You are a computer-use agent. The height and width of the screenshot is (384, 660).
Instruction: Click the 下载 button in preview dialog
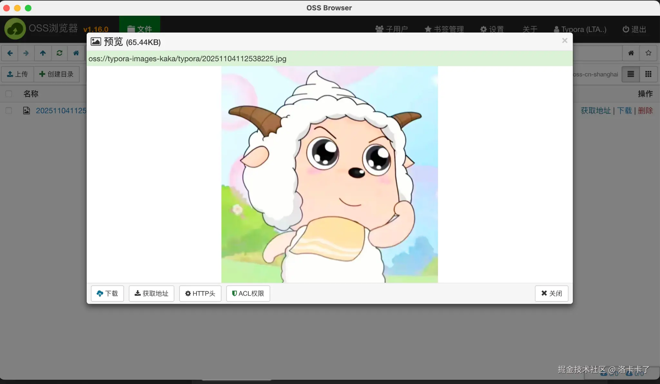tap(107, 293)
